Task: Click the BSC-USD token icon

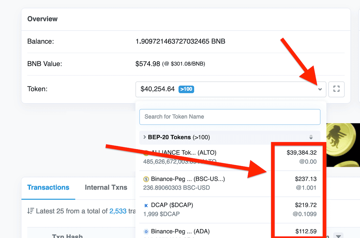Action: [x=146, y=179]
